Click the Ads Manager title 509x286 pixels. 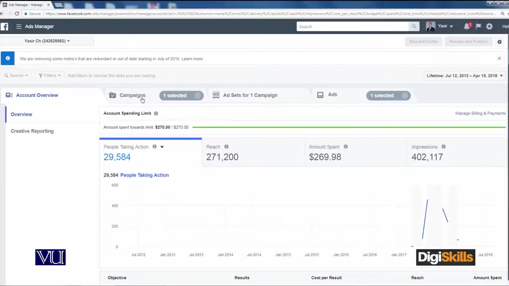39,27
